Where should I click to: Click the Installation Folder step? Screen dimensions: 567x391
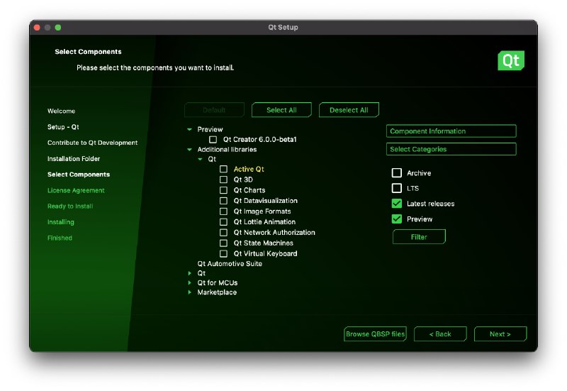pyautogui.click(x=74, y=158)
